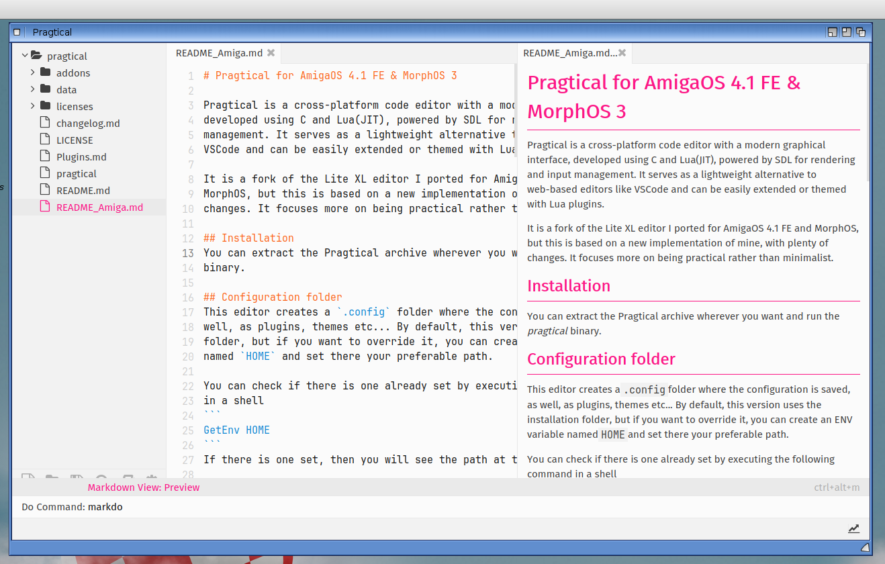Screen dimensions: 885x564
Task: Click the file icon beside Plugins.md
Action: pyautogui.click(x=45, y=156)
